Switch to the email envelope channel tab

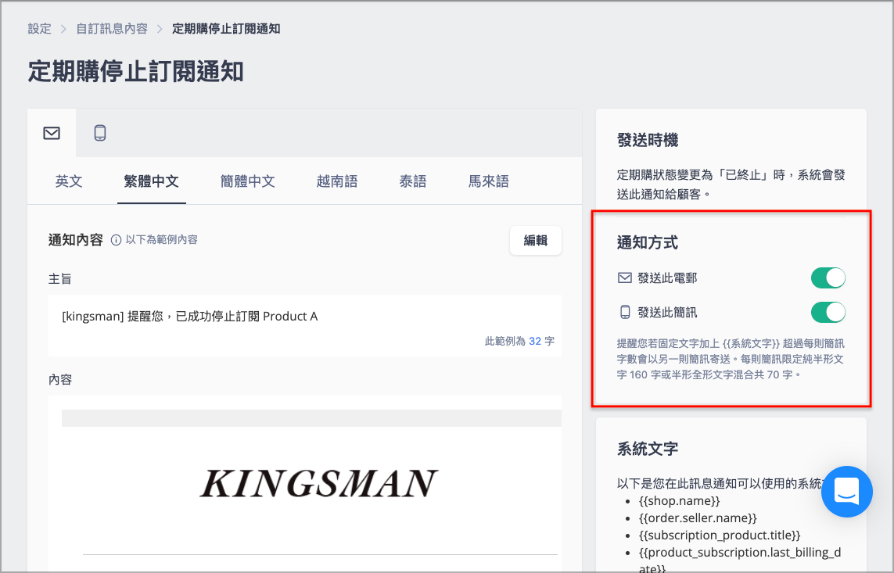tap(52, 133)
